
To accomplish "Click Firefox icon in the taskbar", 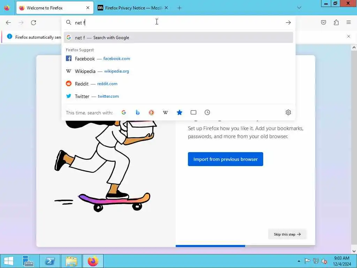I will 93,261.
